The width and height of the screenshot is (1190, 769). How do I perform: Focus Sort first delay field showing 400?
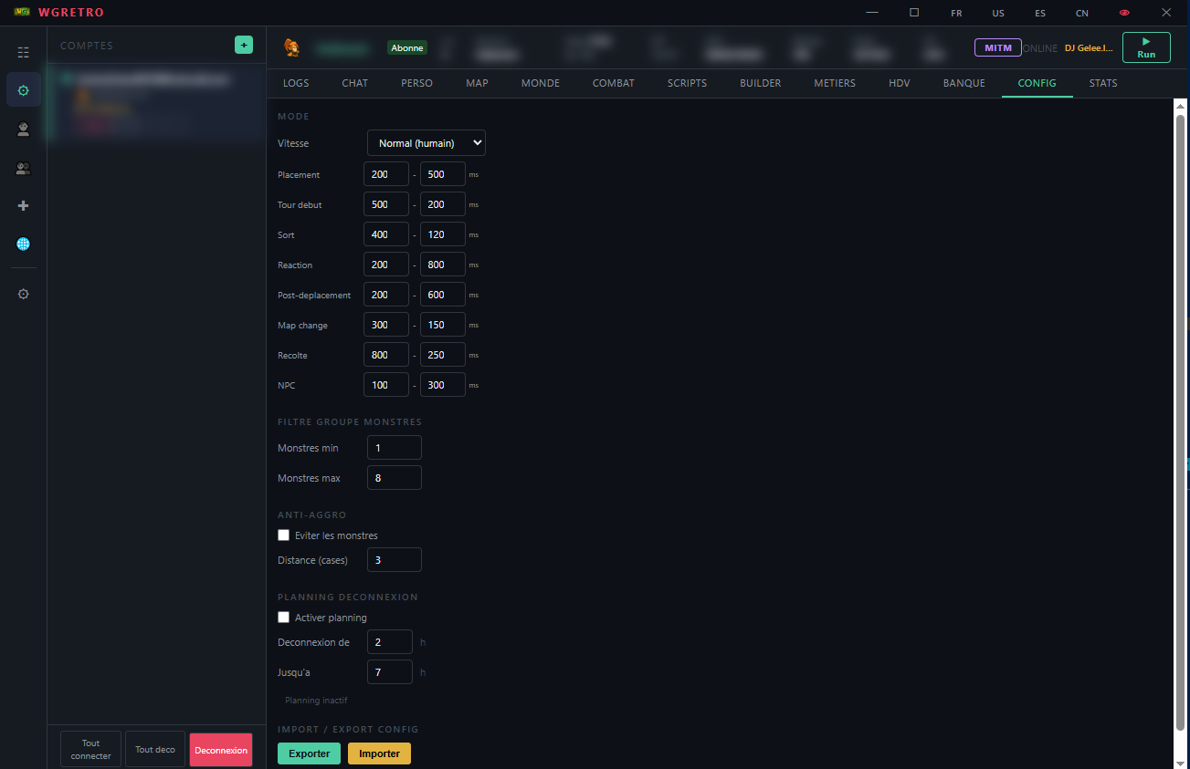coord(386,234)
